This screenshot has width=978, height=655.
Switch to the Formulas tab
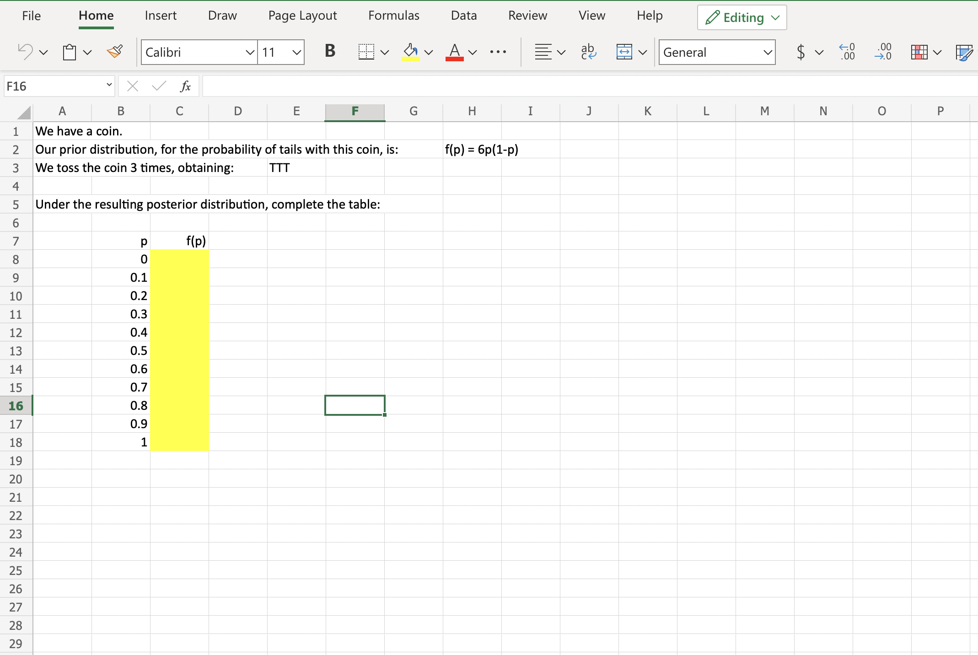click(393, 15)
